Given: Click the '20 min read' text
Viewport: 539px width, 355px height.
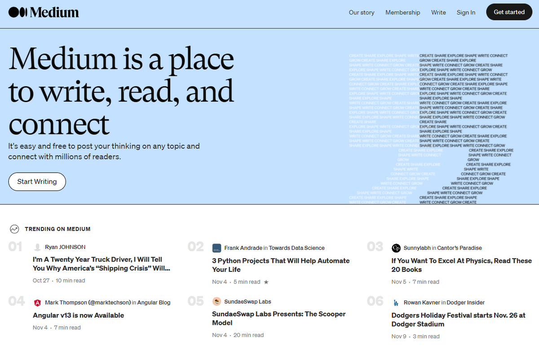Looking at the screenshot, I should click(x=249, y=335).
